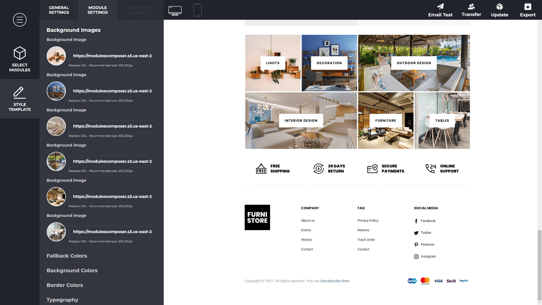Switch to desktop preview mode

pyautogui.click(x=175, y=10)
